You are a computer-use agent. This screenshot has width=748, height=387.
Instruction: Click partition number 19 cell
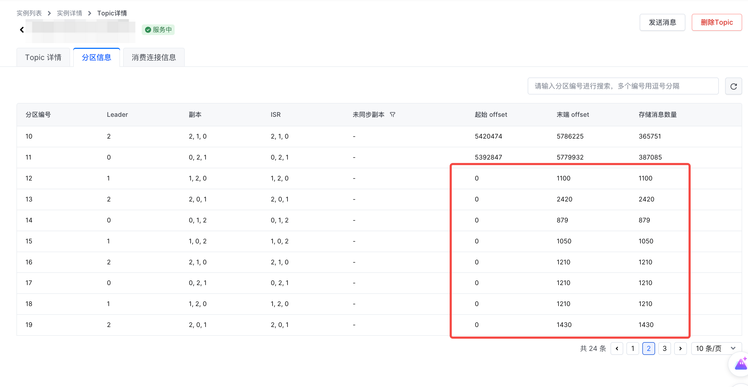(29, 325)
